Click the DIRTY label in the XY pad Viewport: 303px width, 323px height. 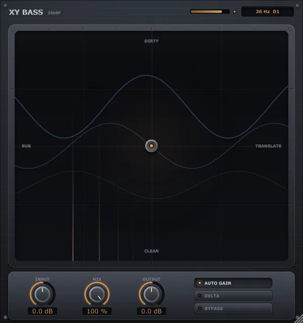pos(151,41)
